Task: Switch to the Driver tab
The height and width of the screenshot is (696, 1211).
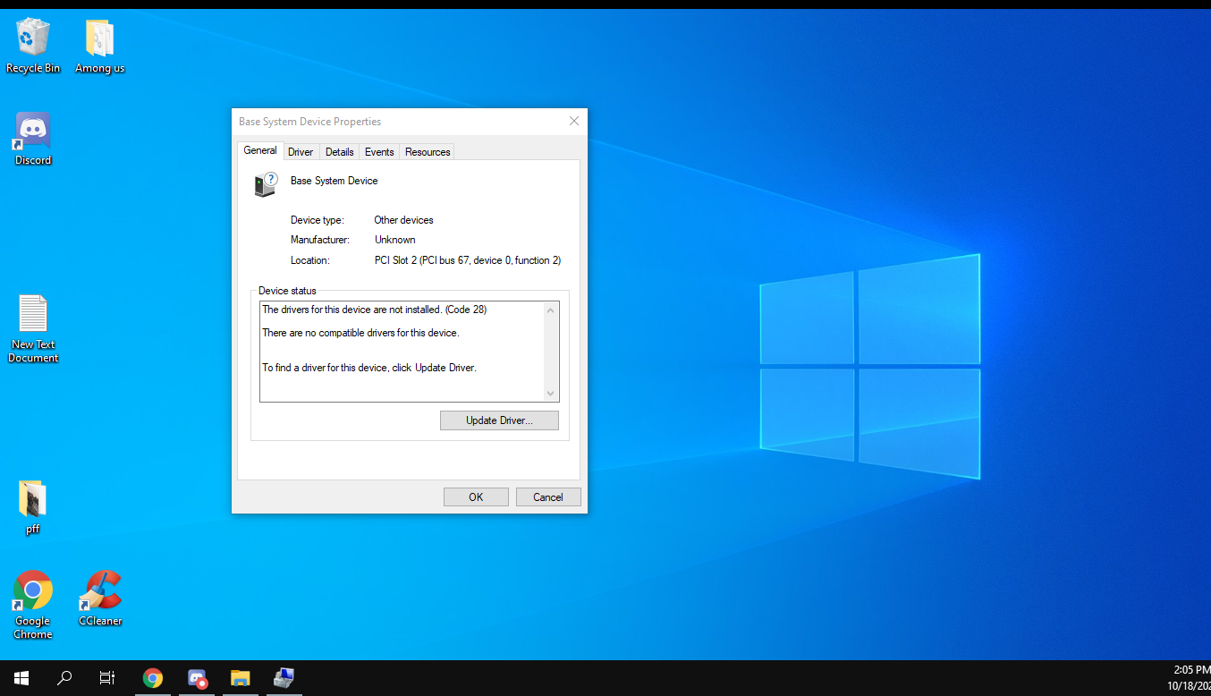Action: pos(301,151)
